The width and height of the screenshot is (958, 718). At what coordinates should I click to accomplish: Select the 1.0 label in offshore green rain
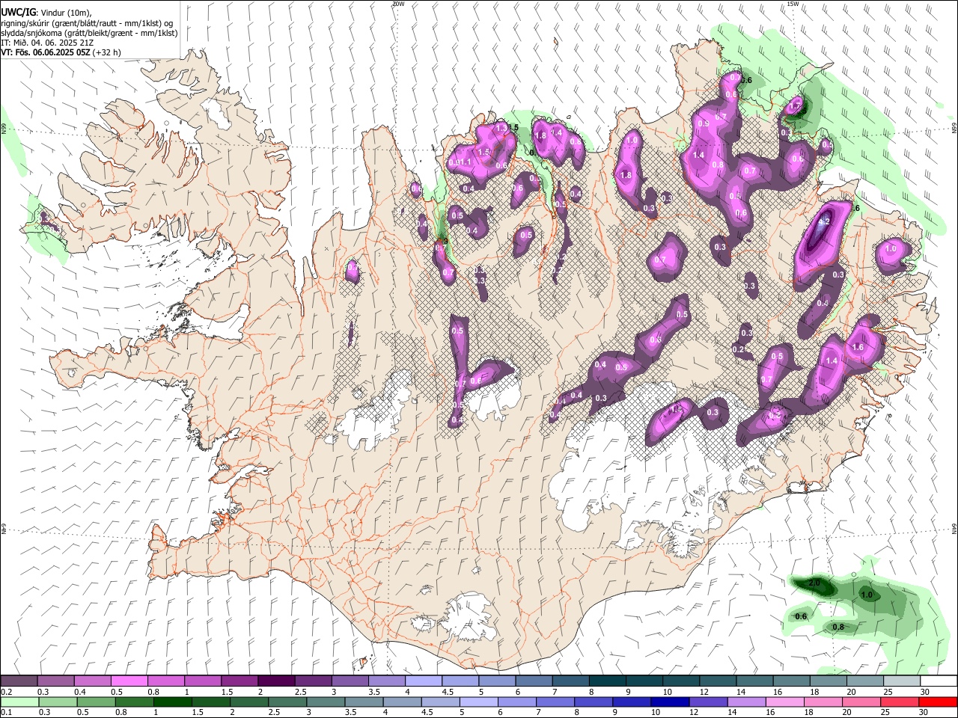click(x=867, y=595)
